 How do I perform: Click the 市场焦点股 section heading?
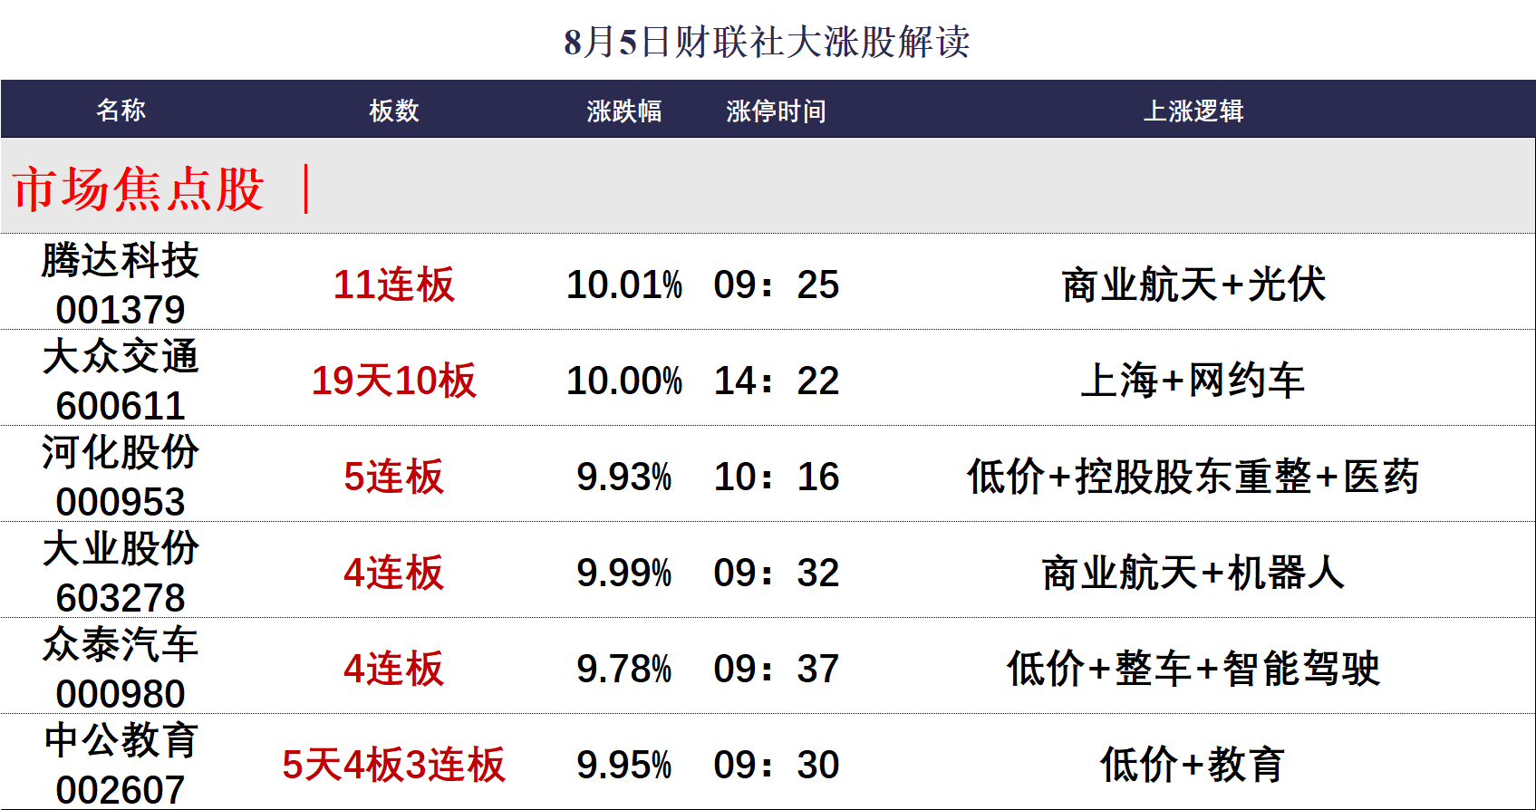139,189
